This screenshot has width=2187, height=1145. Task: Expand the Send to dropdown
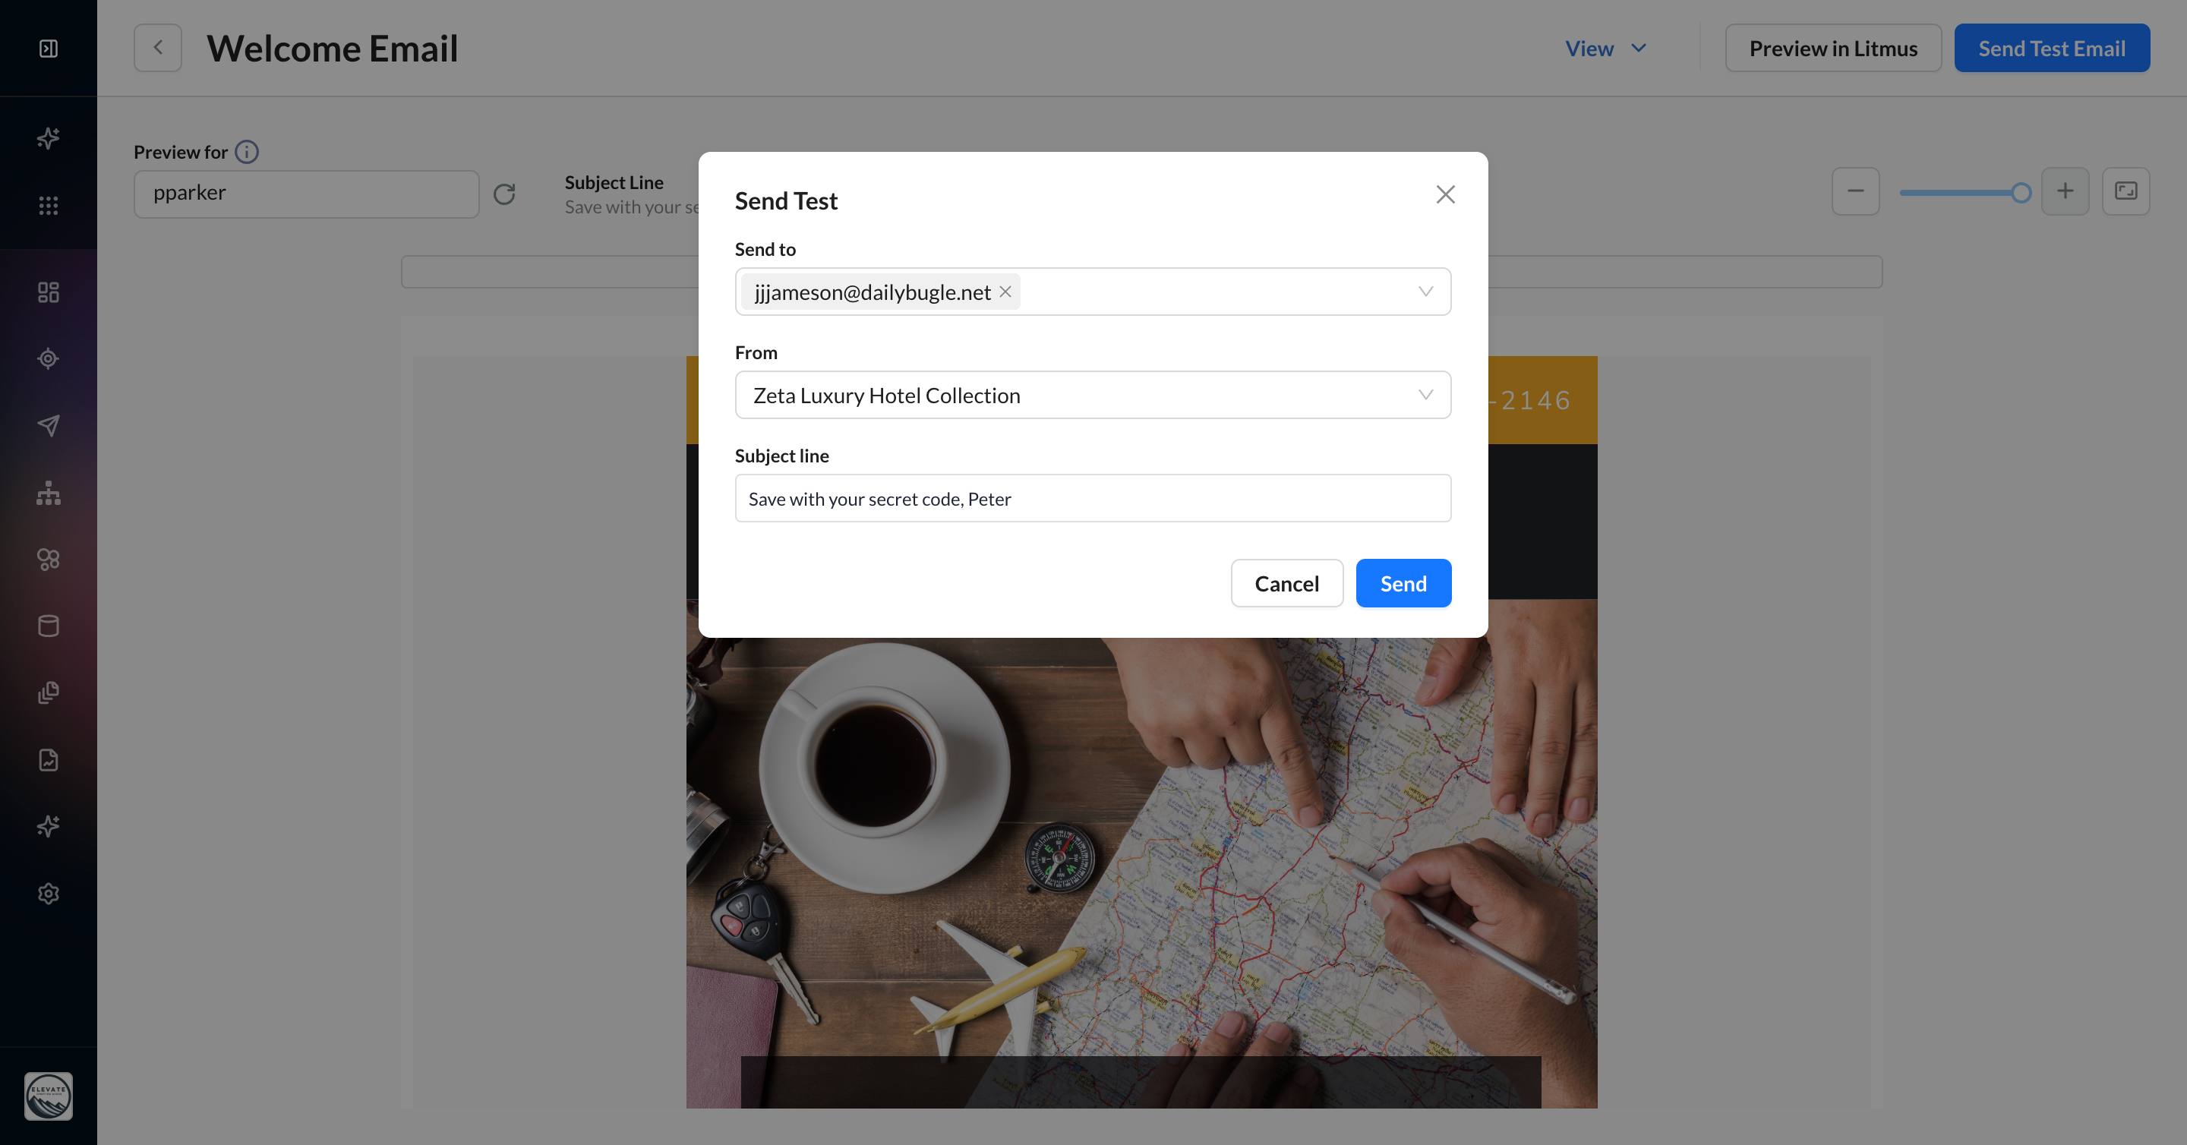1425,291
